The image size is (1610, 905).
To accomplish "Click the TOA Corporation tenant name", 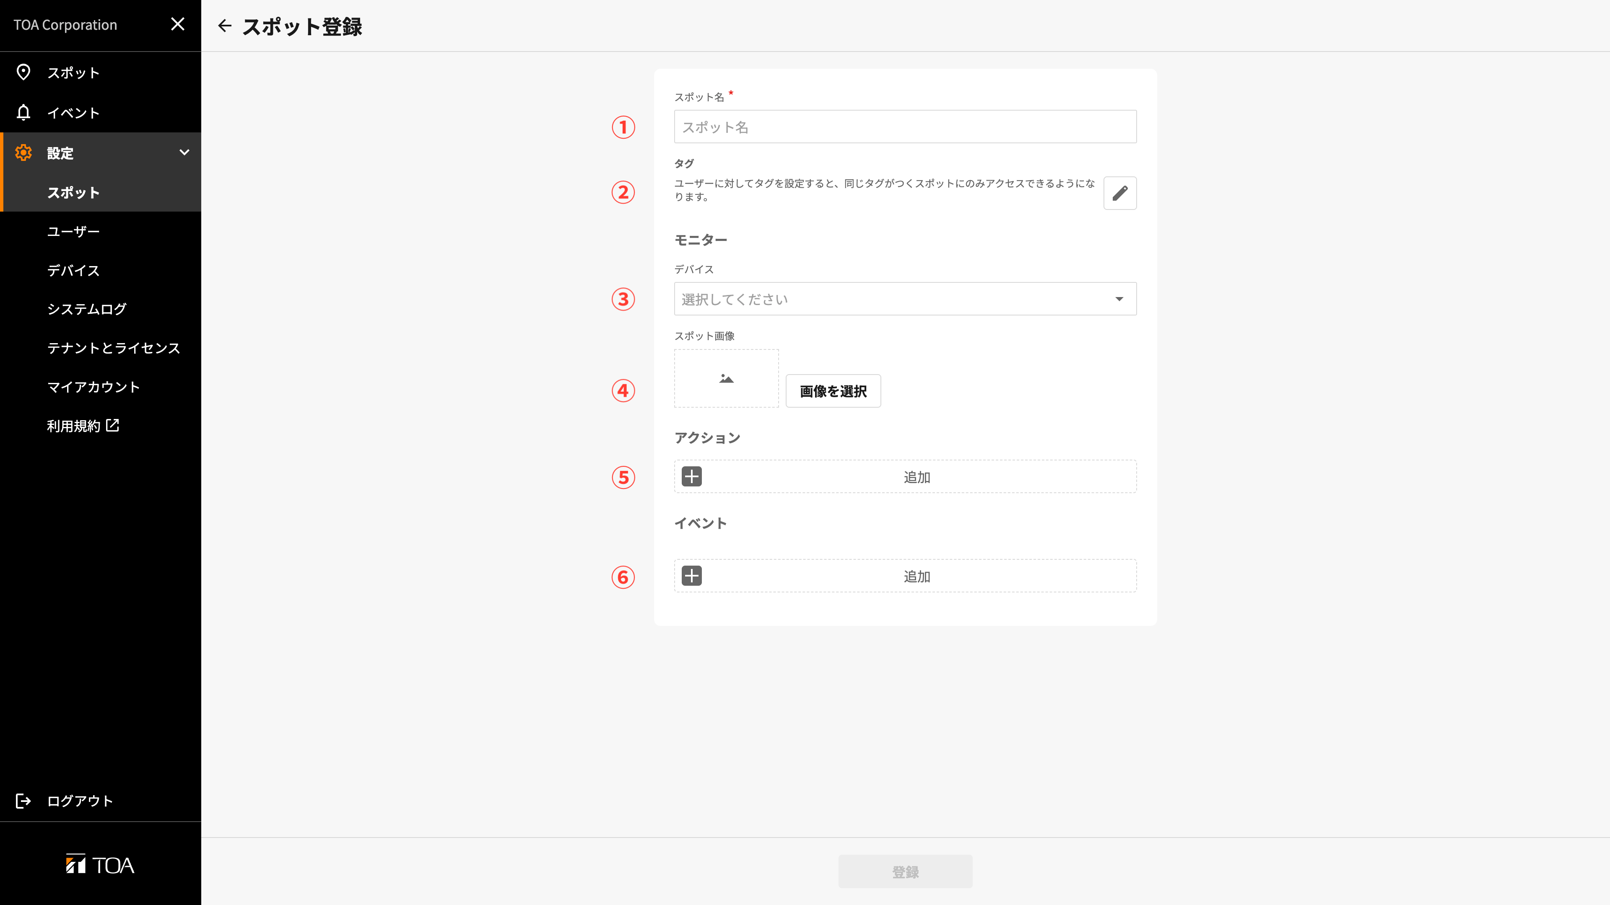I will click(x=66, y=25).
